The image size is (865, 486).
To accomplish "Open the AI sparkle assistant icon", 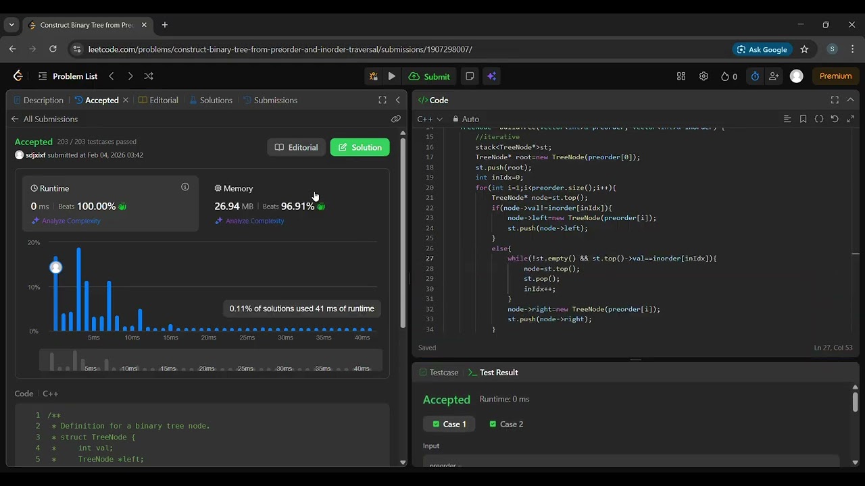I will pos(491,76).
